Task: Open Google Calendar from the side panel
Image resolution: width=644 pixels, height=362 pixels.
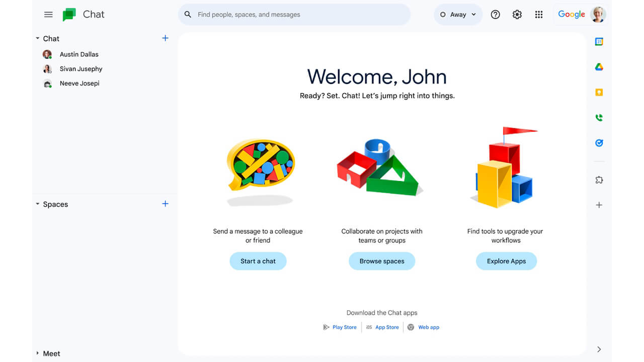Action: [599, 42]
